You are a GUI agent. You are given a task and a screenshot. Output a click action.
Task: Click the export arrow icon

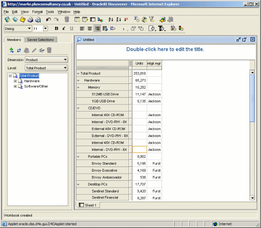tap(162, 20)
